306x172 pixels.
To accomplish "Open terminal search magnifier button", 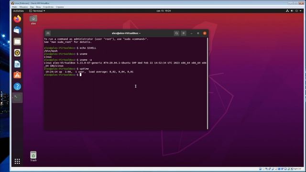I will pos(176,33).
